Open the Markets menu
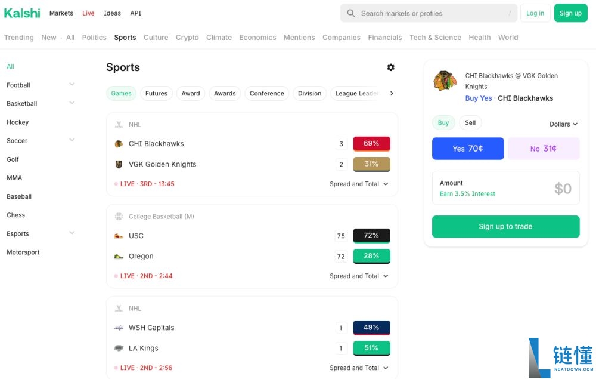Image resolution: width=596 pixels, height=379 pixels. point(61,13)
